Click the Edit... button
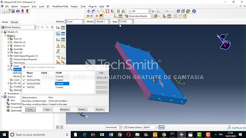The image size is (246, 138). pyautogui.click(x=102, y=73)
